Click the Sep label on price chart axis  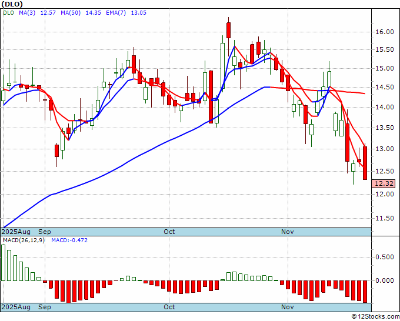[x=45, y=232]
